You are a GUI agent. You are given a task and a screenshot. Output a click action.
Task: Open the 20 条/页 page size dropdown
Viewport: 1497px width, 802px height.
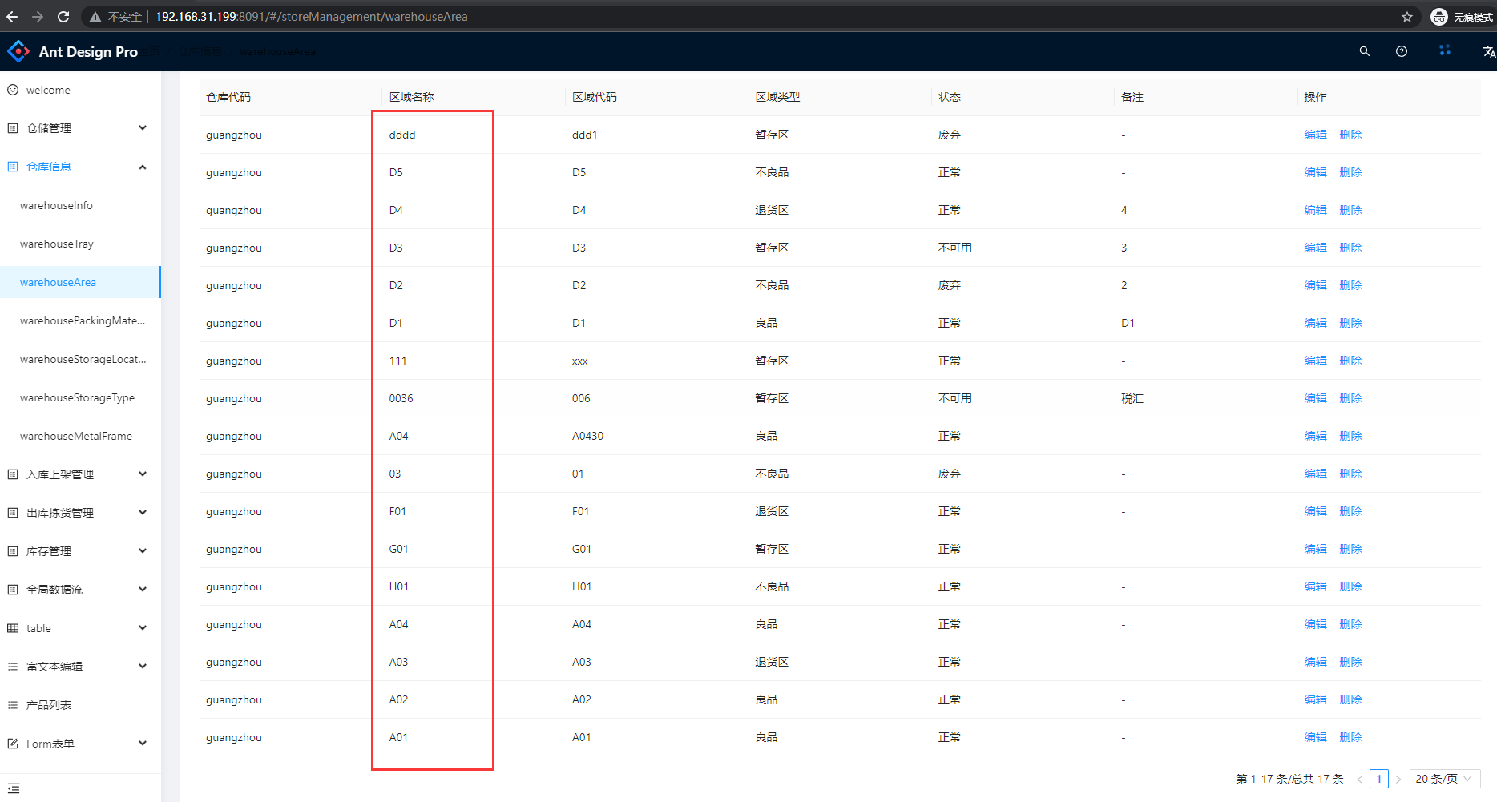click(x=1444, y=779)
